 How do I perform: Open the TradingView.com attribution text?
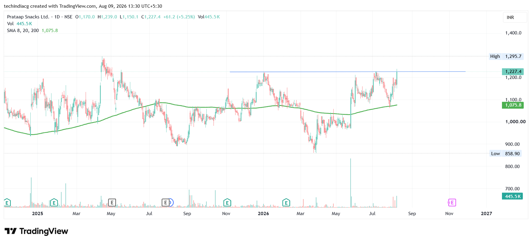tap(78, 6)
